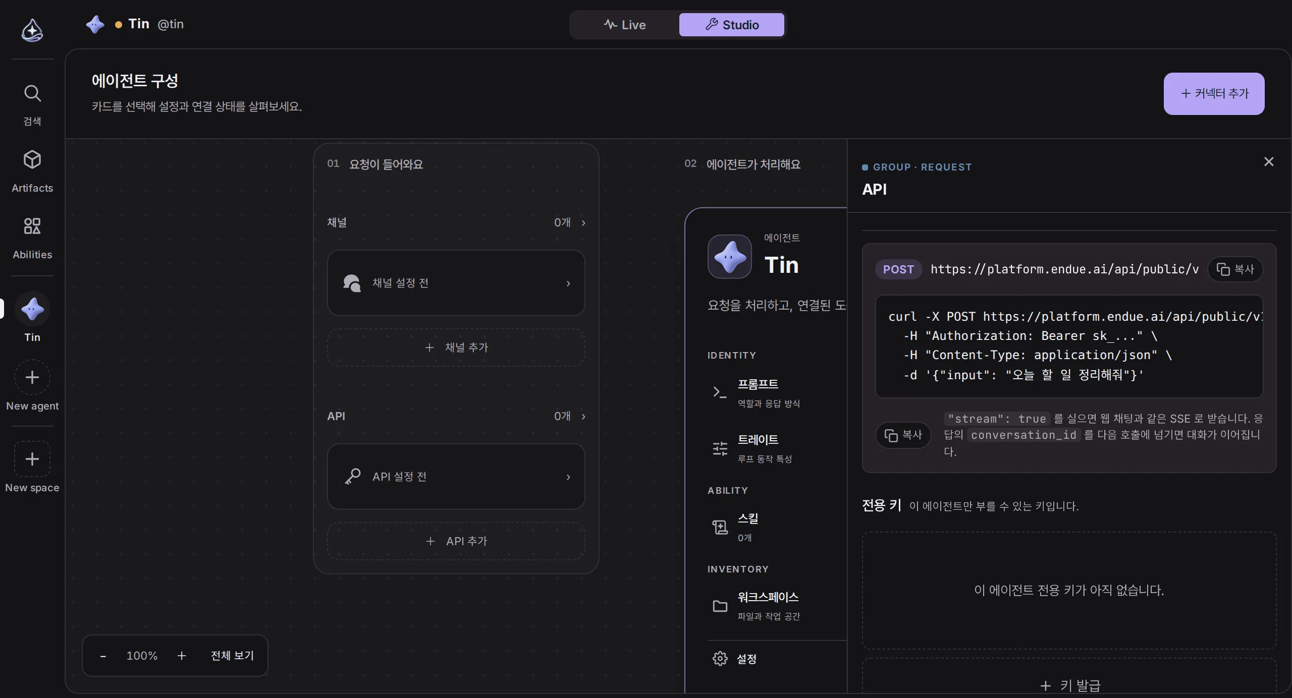Screen dimensions: 1292x698
Task: Click the 커넥터 추가 button
Action: pyautogui.click(x=1214, y=94)
